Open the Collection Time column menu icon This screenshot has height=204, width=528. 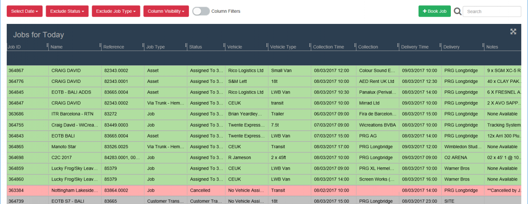point(354,47)
